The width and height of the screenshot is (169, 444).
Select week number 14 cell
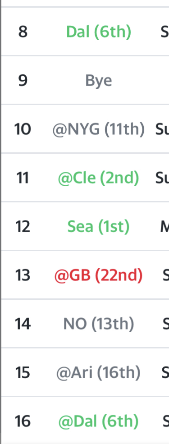[x=23, y=324]
